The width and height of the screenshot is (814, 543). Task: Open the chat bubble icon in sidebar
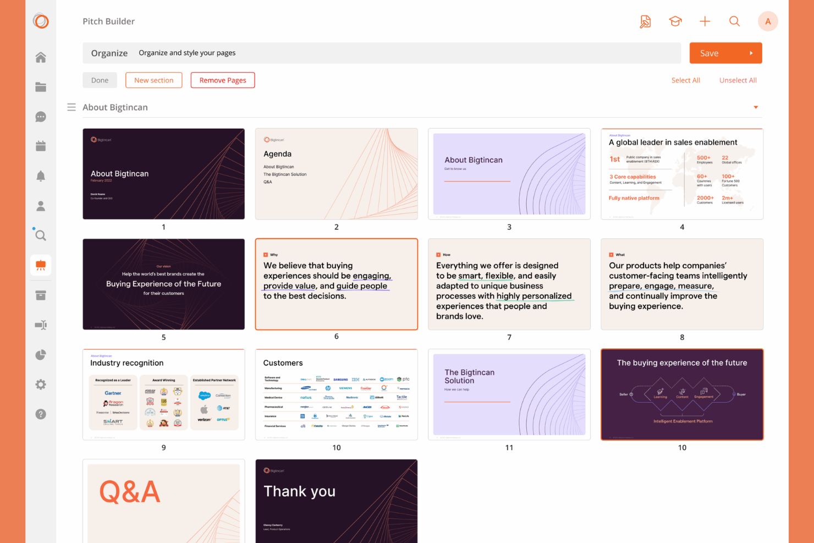(x=41, y=117)
